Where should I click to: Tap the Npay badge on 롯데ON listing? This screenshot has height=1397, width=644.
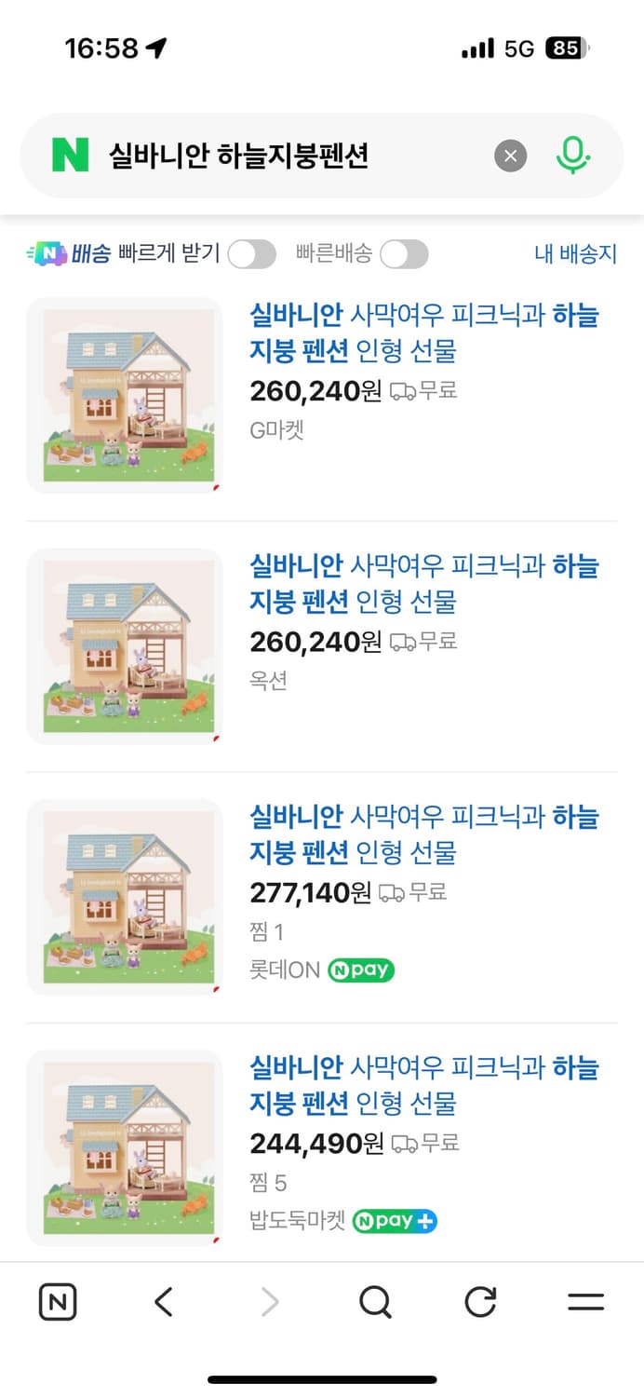361,970
